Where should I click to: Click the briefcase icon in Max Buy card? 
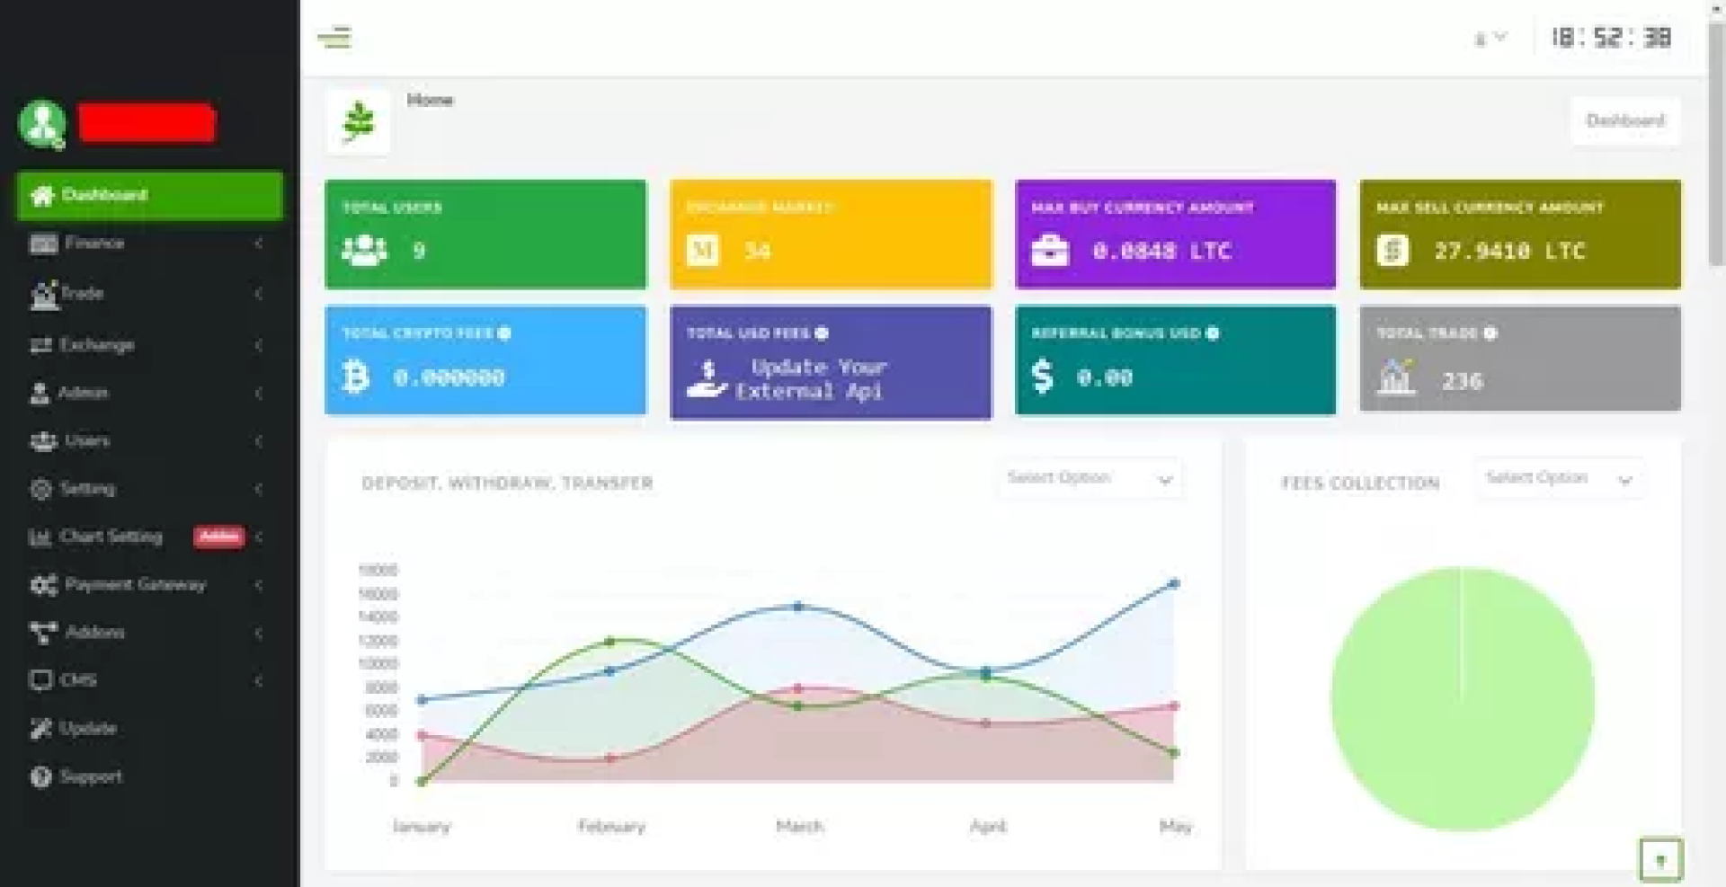tap(1049, 250)
